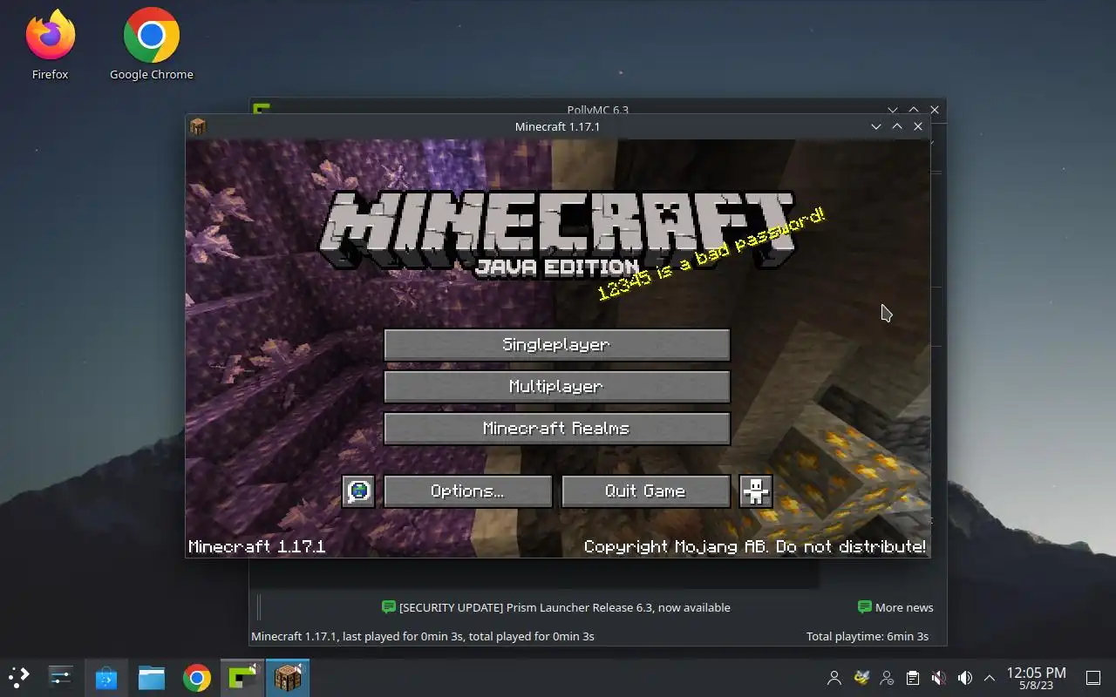Switch to PollyMC window in taskbar

click(242, 677)
